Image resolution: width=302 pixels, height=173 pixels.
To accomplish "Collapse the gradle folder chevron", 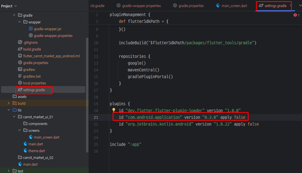I will point(14,15).
